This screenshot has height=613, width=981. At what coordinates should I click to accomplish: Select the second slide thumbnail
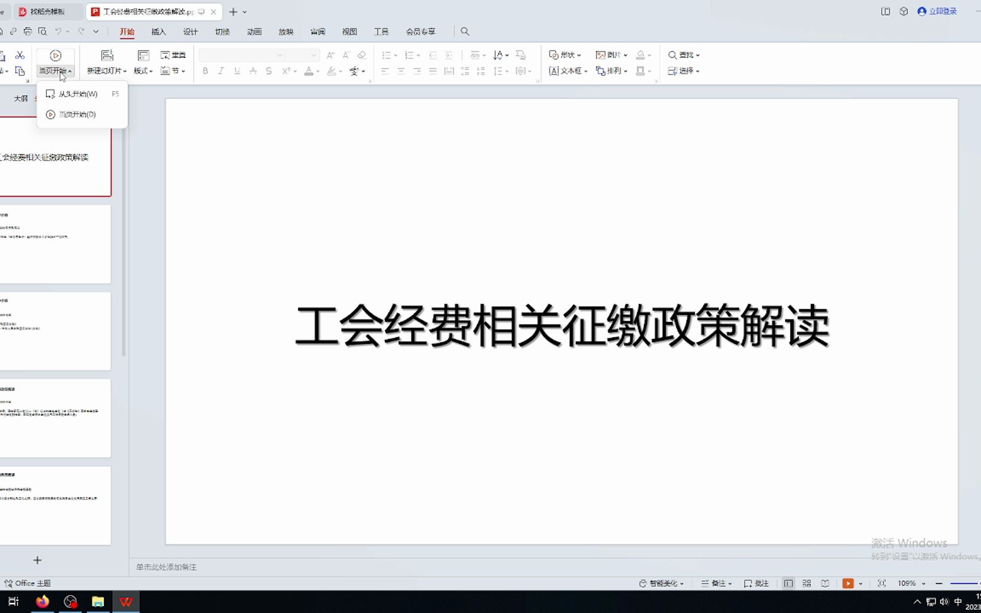pos(55,244)
